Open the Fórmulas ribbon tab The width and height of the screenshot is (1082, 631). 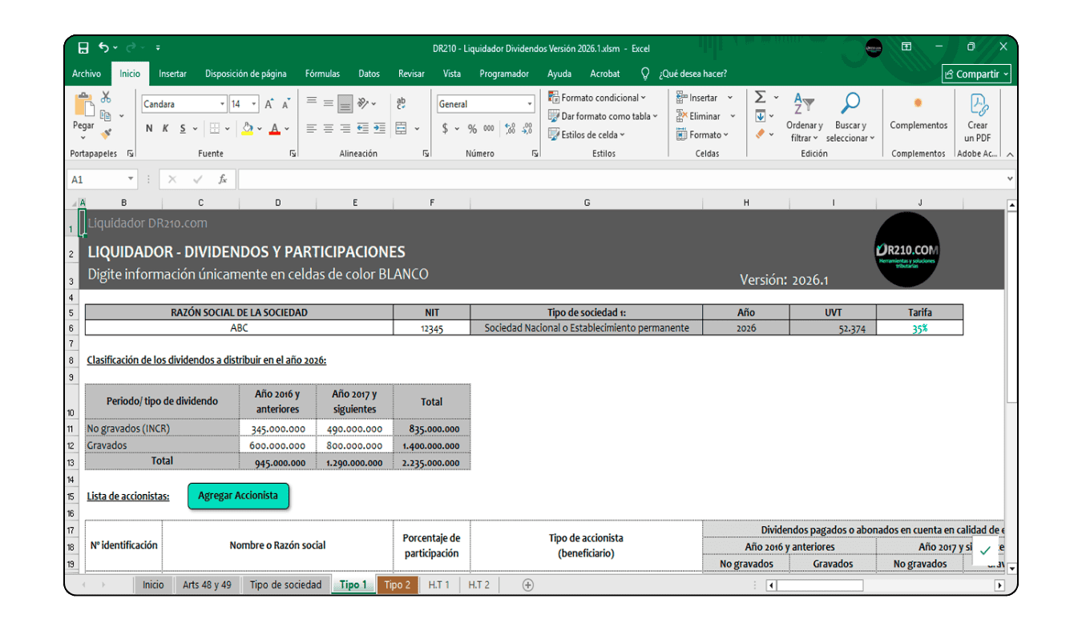click(322, 74)
